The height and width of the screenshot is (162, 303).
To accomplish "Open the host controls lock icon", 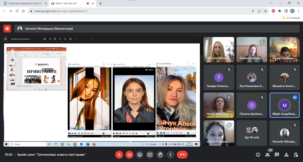I will coord(296,155).
